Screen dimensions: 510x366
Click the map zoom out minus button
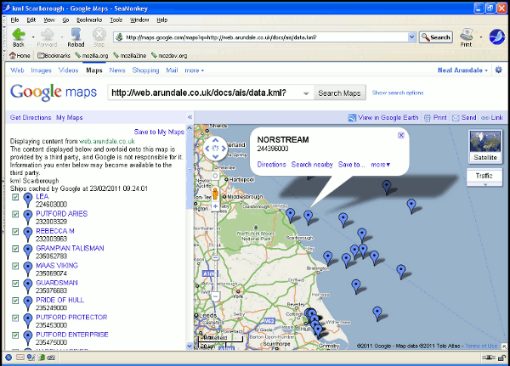pyautogui.click(x=215, y=296)
